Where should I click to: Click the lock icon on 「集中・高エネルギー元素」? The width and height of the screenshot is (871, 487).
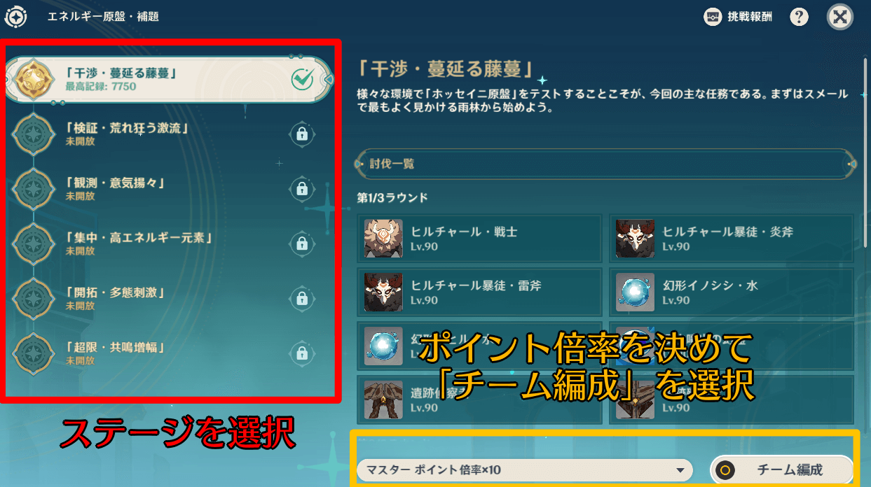pos(302,243)
